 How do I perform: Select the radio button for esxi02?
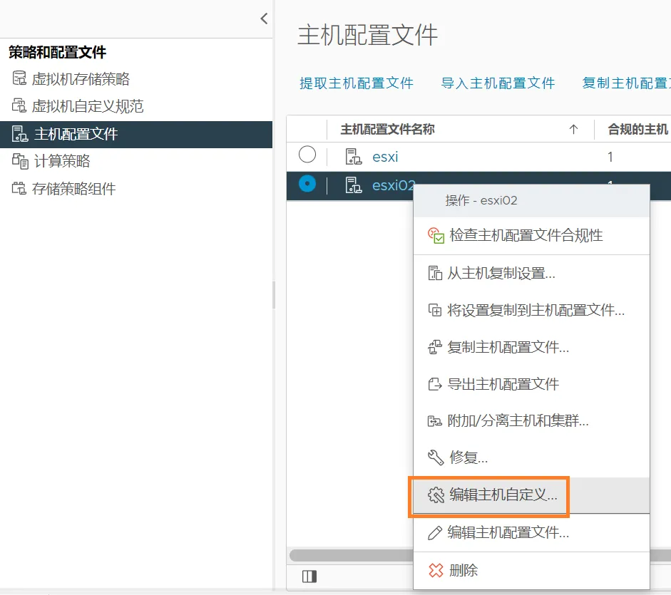pyautogui.click(x=307, y=184)
